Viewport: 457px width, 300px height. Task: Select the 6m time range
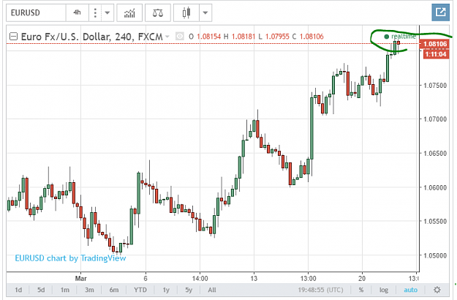114,290
